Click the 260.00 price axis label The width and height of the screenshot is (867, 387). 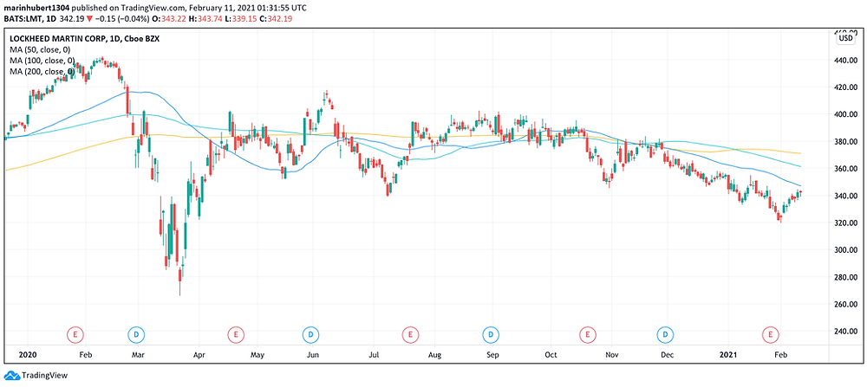(x=846, y=304)
